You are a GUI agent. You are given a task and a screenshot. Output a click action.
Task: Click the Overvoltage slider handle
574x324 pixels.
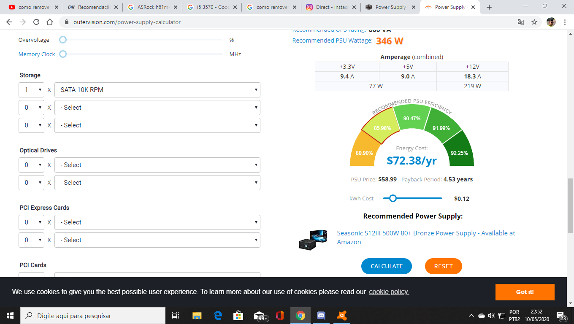point(63,40)
